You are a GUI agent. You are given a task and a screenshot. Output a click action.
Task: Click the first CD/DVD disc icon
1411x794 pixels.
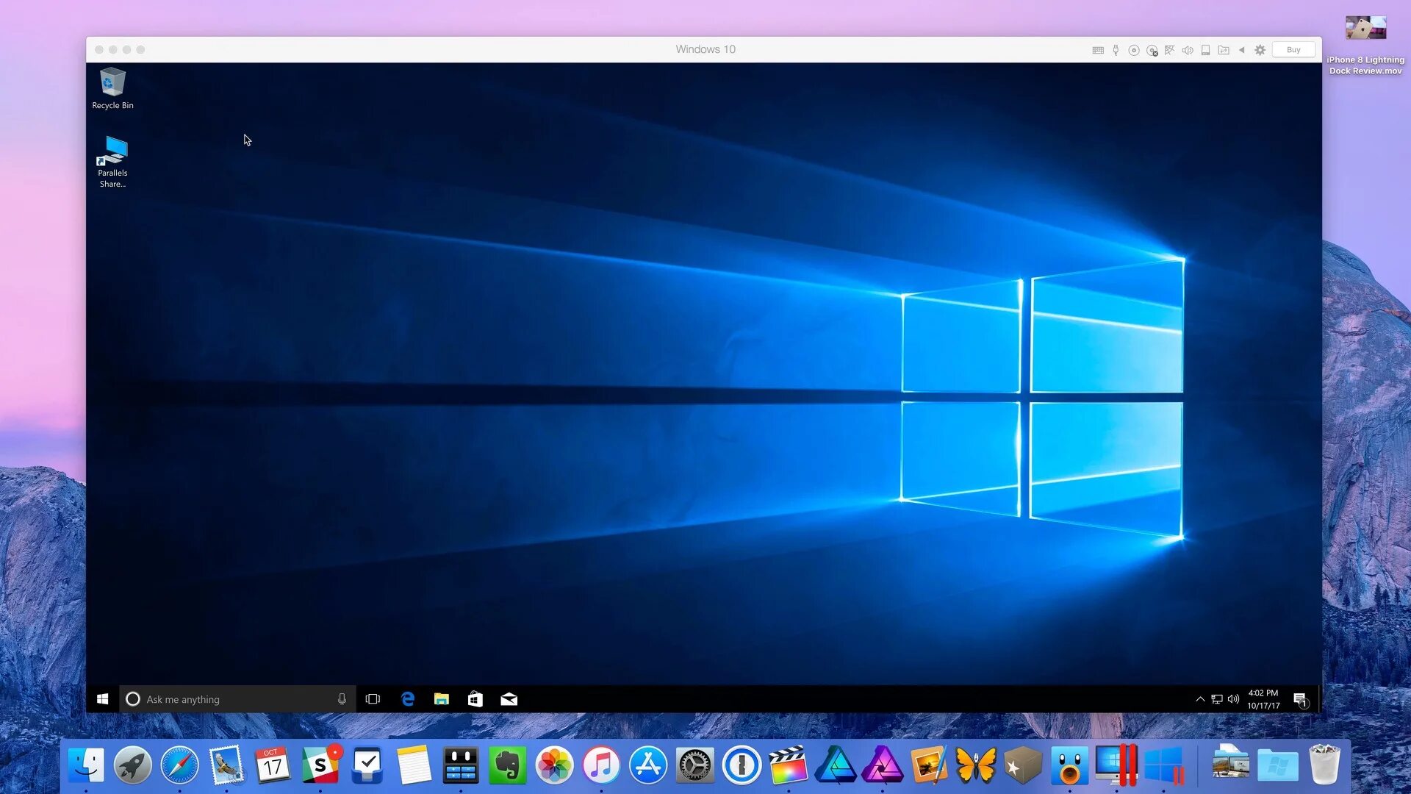1134,50
